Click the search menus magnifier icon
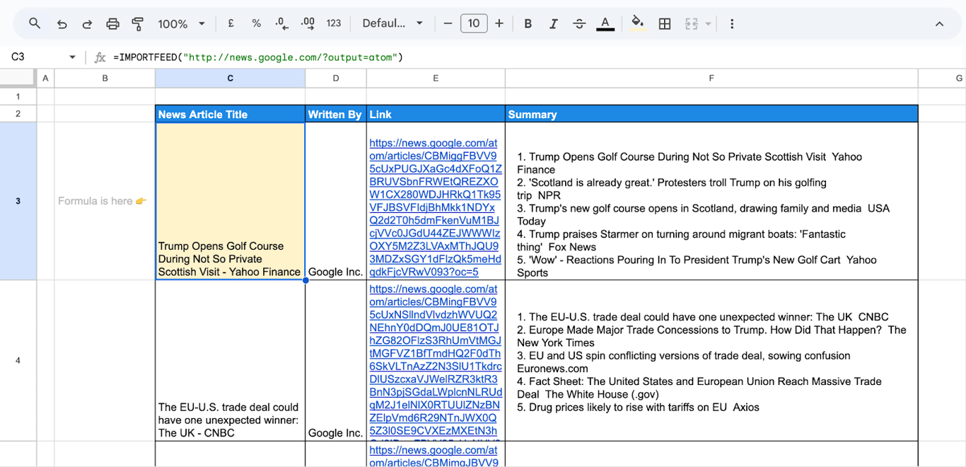The height and width of the screenshot is (467, 966). [x=34, y=23]
